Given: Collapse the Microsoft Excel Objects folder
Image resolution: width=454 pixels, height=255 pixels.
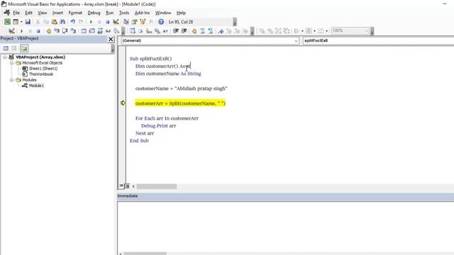Looking at the screenshot, I should click(11, 63).
